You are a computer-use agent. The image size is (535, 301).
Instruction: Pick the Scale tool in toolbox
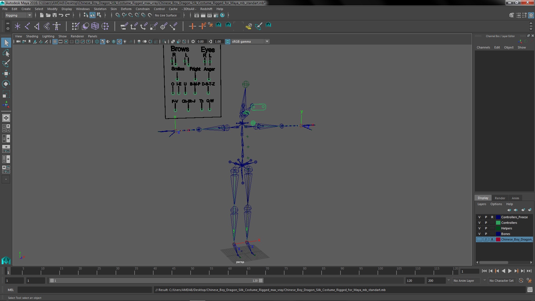(x=6, y=94)
